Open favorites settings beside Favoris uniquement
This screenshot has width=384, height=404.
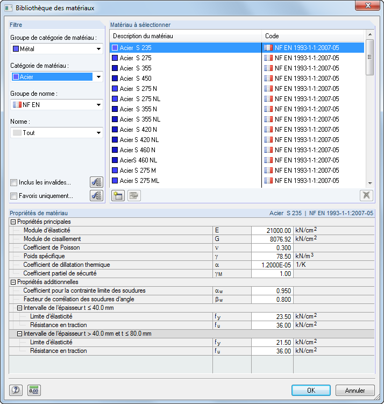pyautogui.click(x=97, y=196)
